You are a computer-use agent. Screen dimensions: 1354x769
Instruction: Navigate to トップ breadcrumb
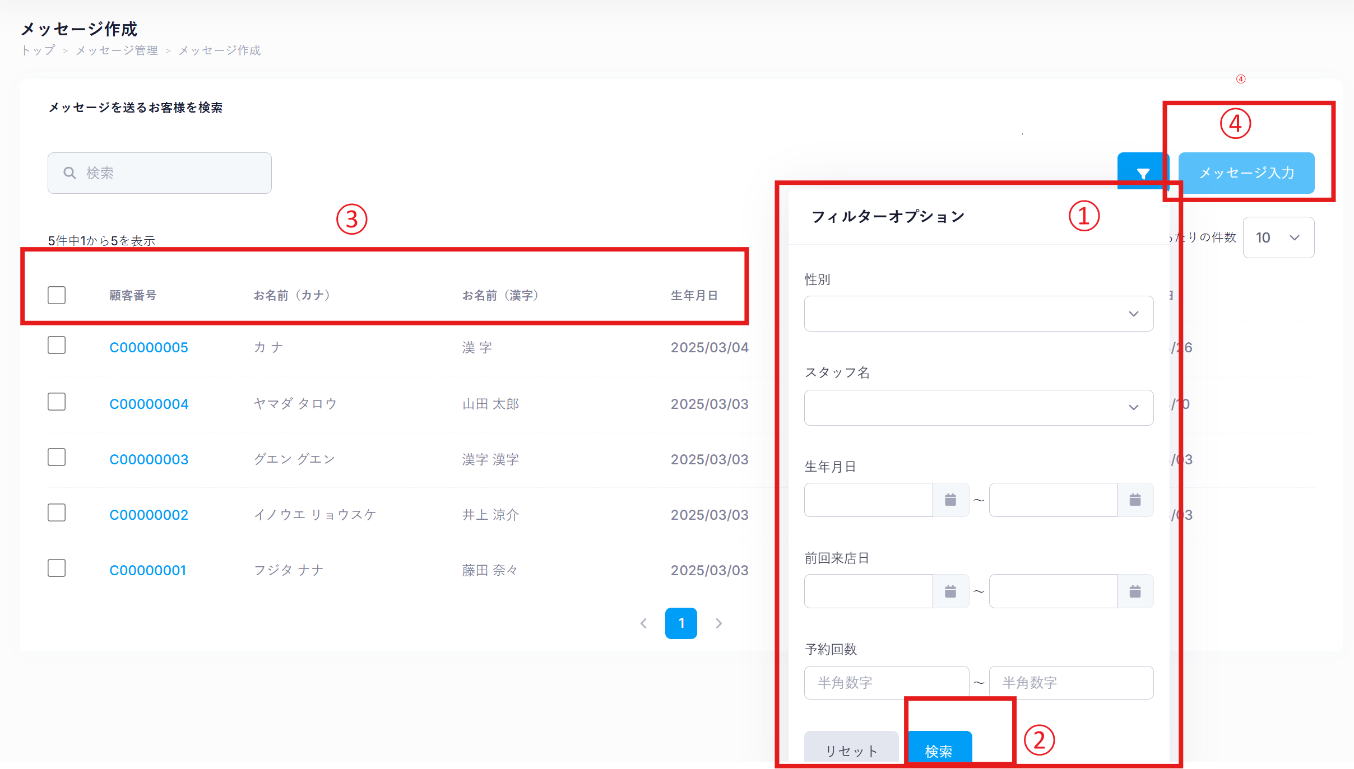tap(38, 50)
